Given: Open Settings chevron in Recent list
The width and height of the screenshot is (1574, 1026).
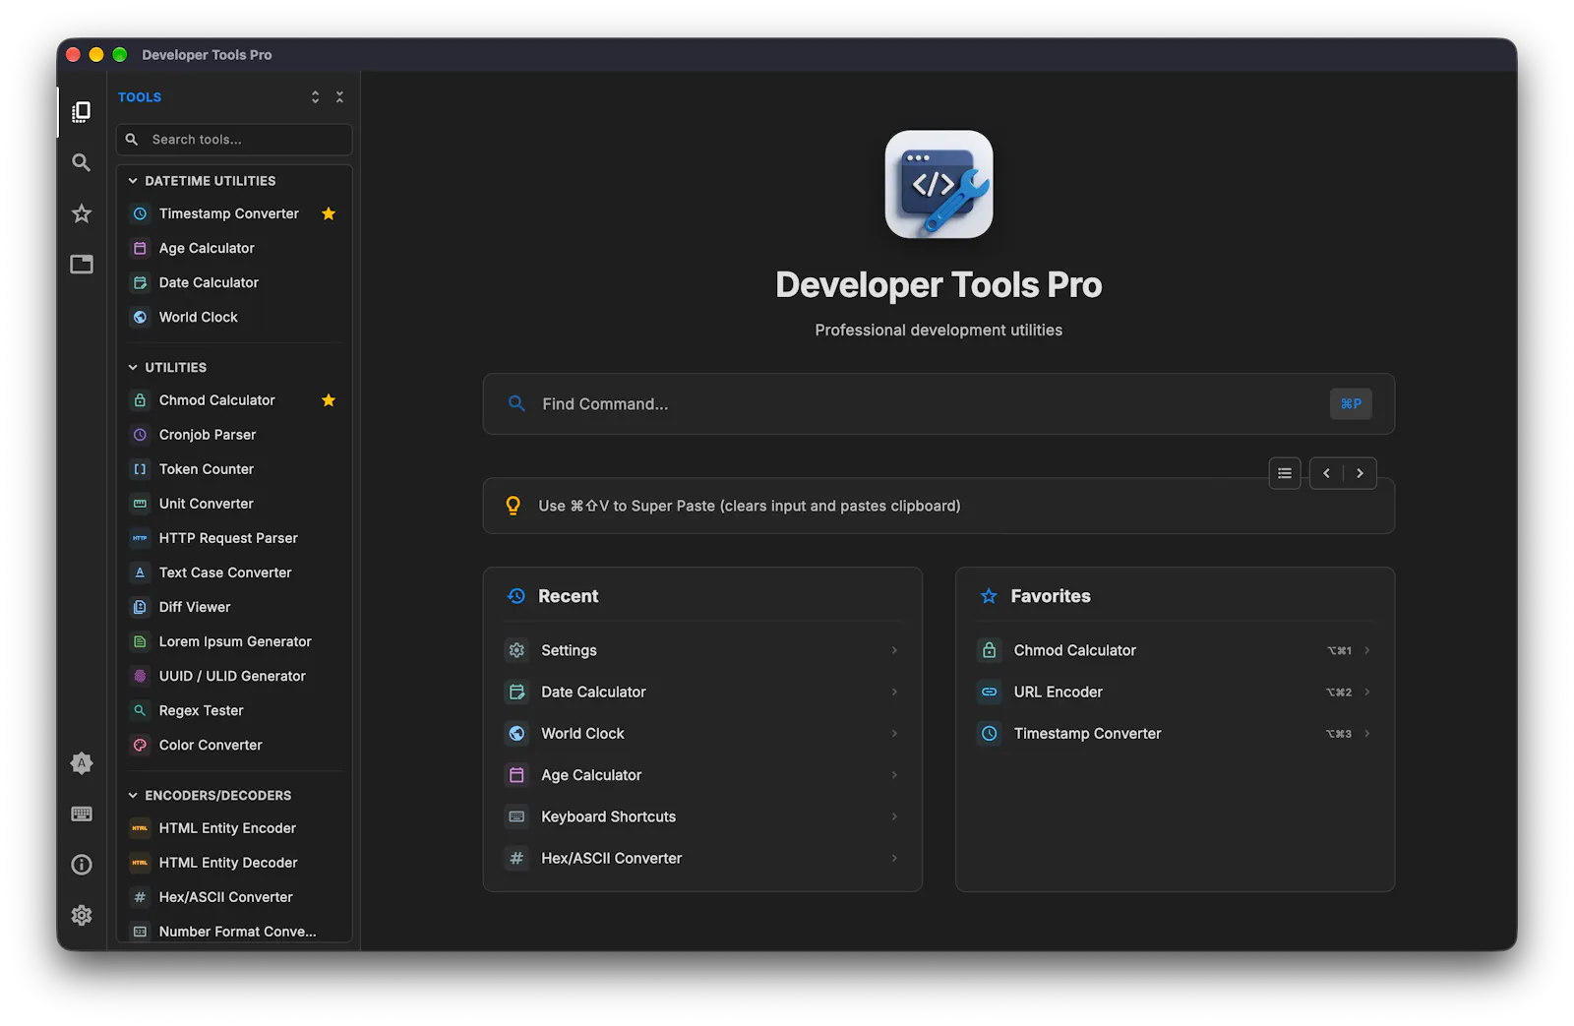Looking at the screenshot, I should pos(894,650).
